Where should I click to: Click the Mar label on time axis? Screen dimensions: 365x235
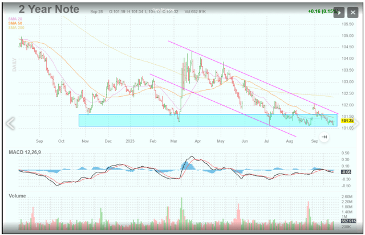tap(173, 141)
